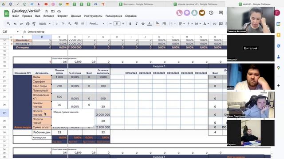
Task: Edit the font size field showing 11
Action: [117, 23]
